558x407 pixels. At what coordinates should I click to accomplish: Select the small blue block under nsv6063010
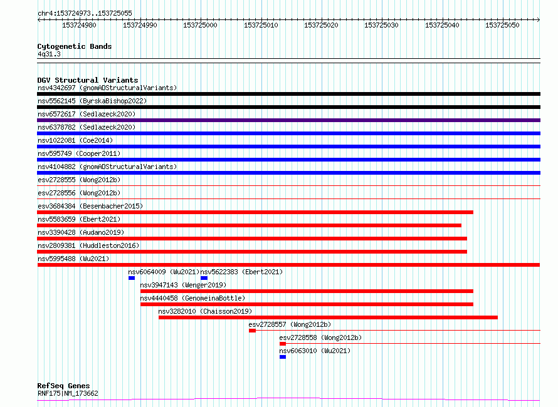click(x=283, y=357)
